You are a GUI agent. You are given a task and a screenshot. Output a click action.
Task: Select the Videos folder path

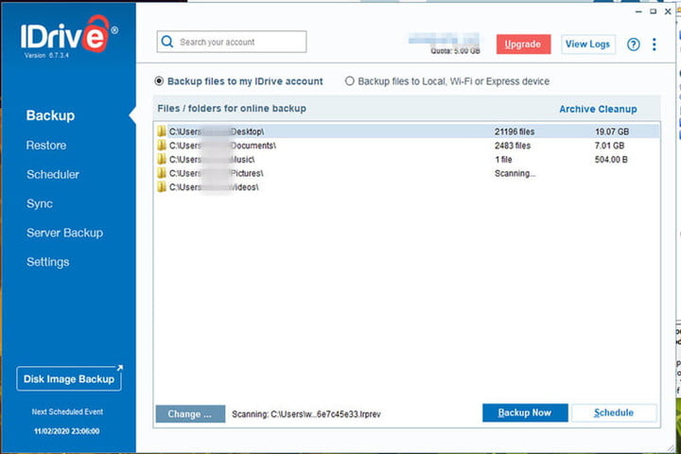coord(214,187)
